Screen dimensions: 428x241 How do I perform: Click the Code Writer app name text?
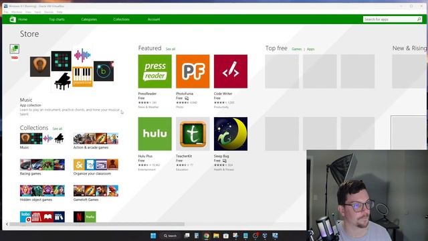click(223, 94)
